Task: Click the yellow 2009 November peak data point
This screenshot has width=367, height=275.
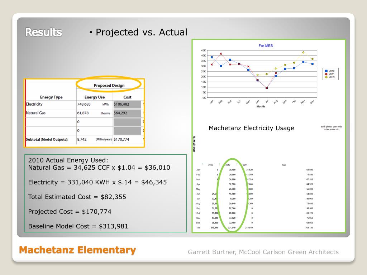Action: pyautogui.click(x=303, y=52)
